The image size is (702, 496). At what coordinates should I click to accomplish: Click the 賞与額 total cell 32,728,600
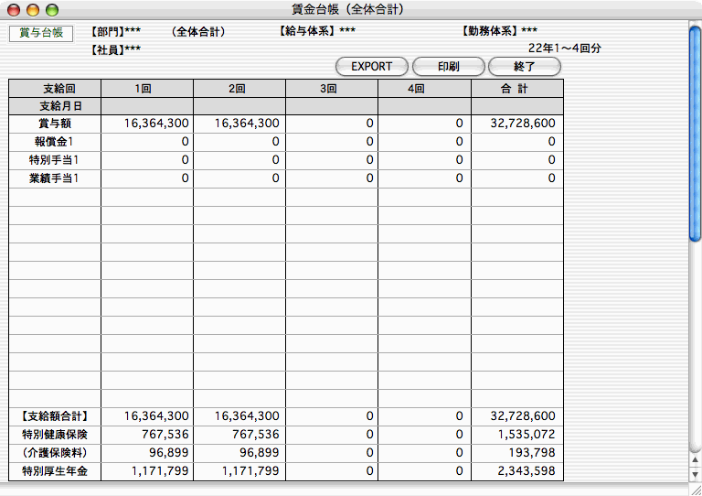pos(516,124)
